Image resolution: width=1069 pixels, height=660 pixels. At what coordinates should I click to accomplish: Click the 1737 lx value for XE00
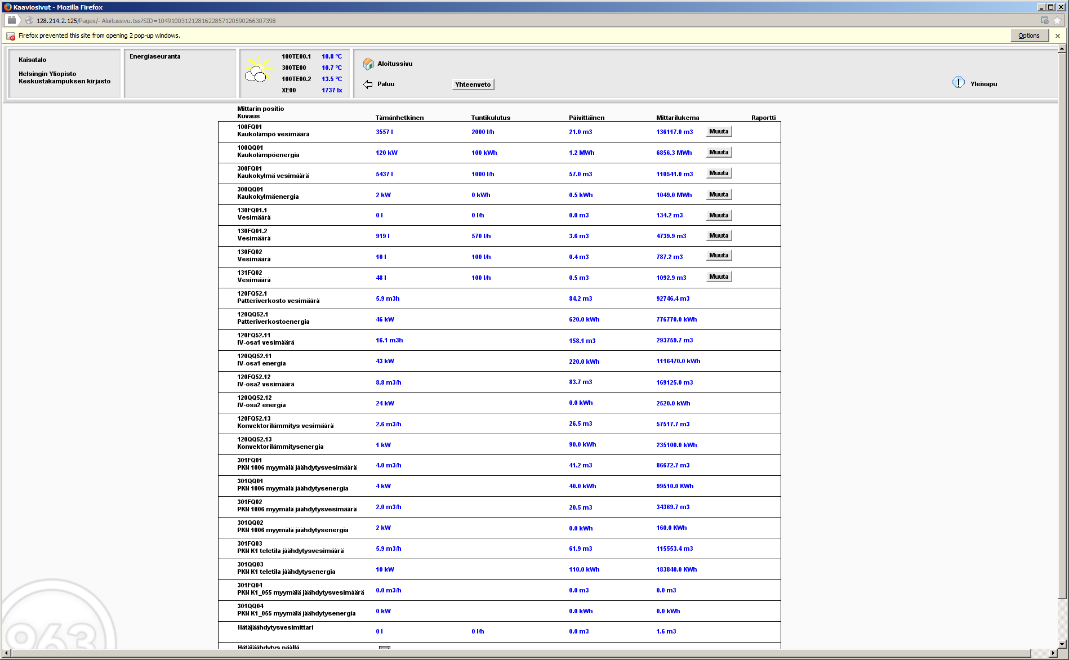click(332, 90)
